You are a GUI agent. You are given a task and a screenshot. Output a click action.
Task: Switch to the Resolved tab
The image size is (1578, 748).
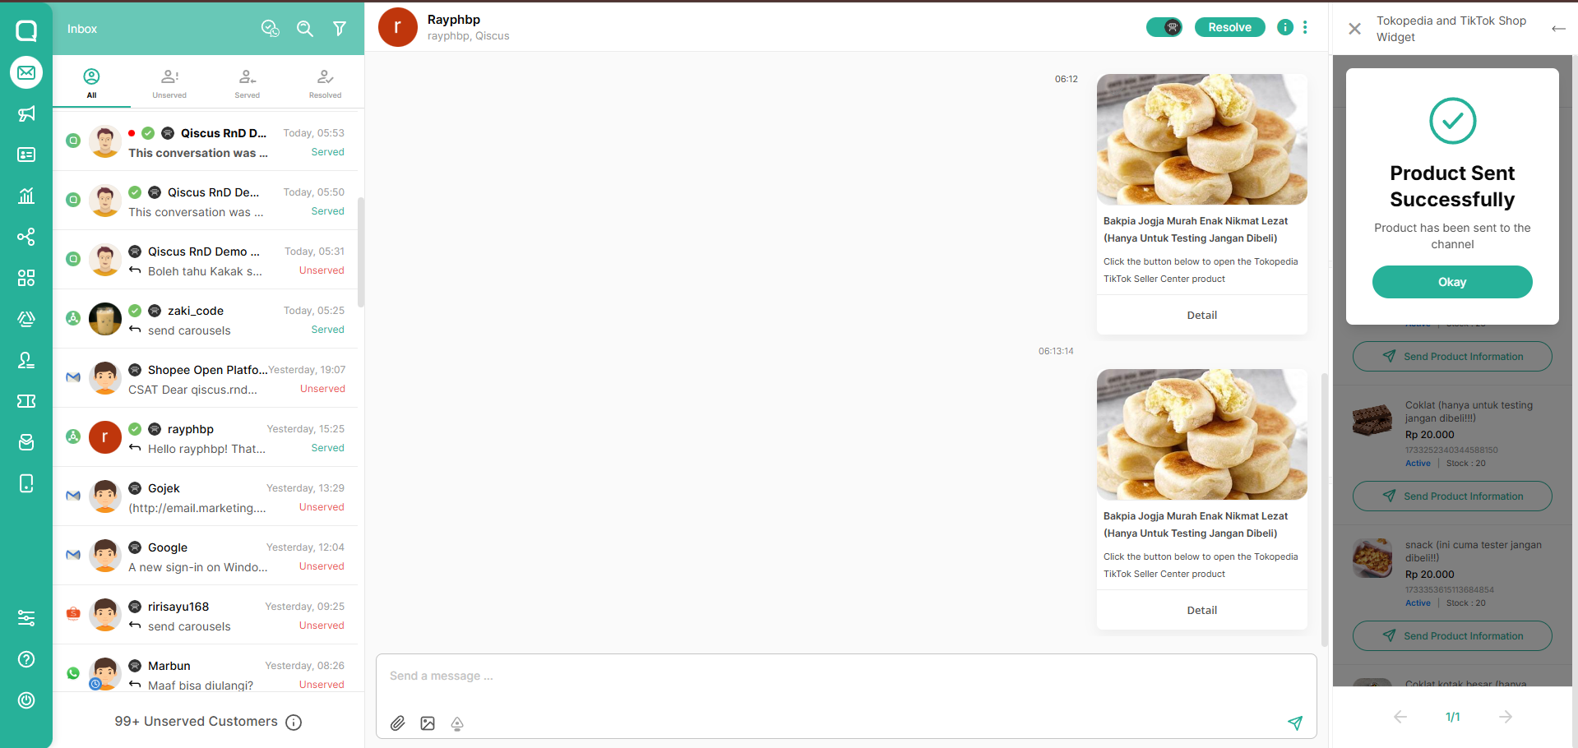tap(326, 82)
